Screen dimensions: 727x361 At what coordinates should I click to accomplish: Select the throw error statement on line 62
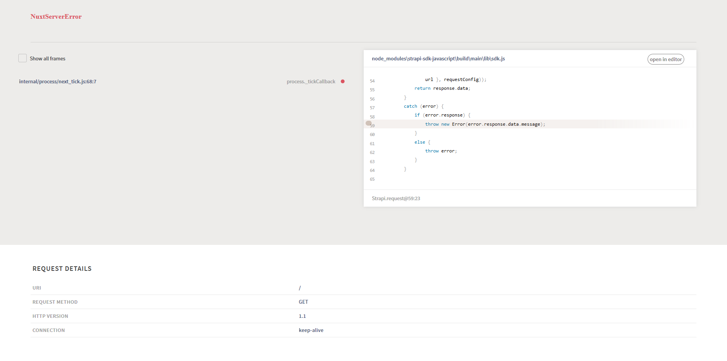(441, 151)
